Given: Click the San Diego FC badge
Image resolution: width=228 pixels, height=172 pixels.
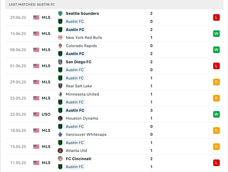Looking at the screenshot, I should (60, 62).
